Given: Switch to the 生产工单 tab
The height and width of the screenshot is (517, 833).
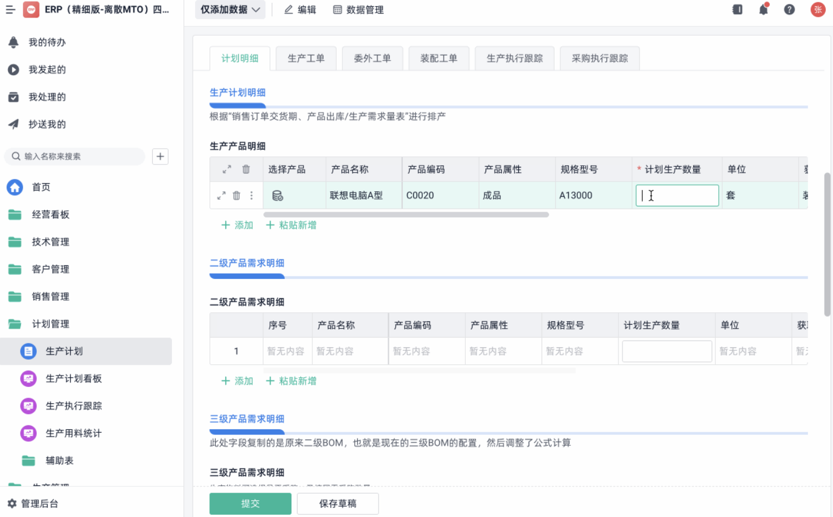Looking at the screenshot, I should tap(306, 58).
